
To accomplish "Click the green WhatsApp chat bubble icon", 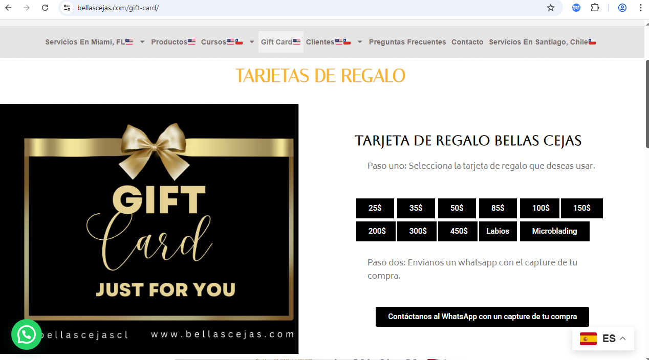I will coord(27,334).
